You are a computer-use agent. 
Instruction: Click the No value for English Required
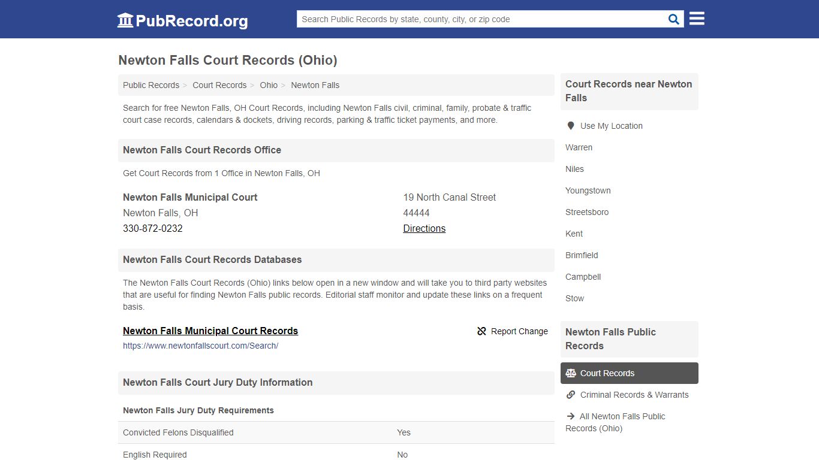pyautogui.click(x=402, y=455)
